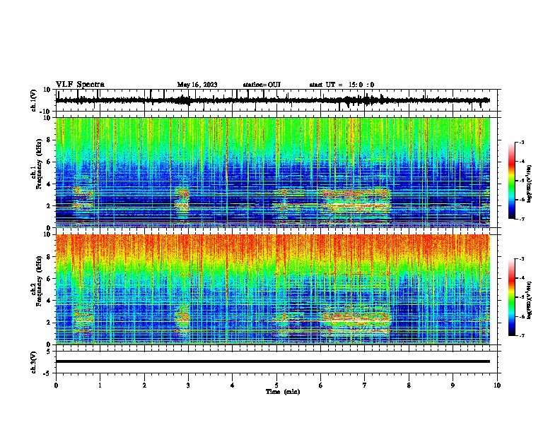Click the ch.1 "Frequency (kHz)" axis label
Image resolution: width=560 pixels, height=432 pixels.
(x=39, y=164)
